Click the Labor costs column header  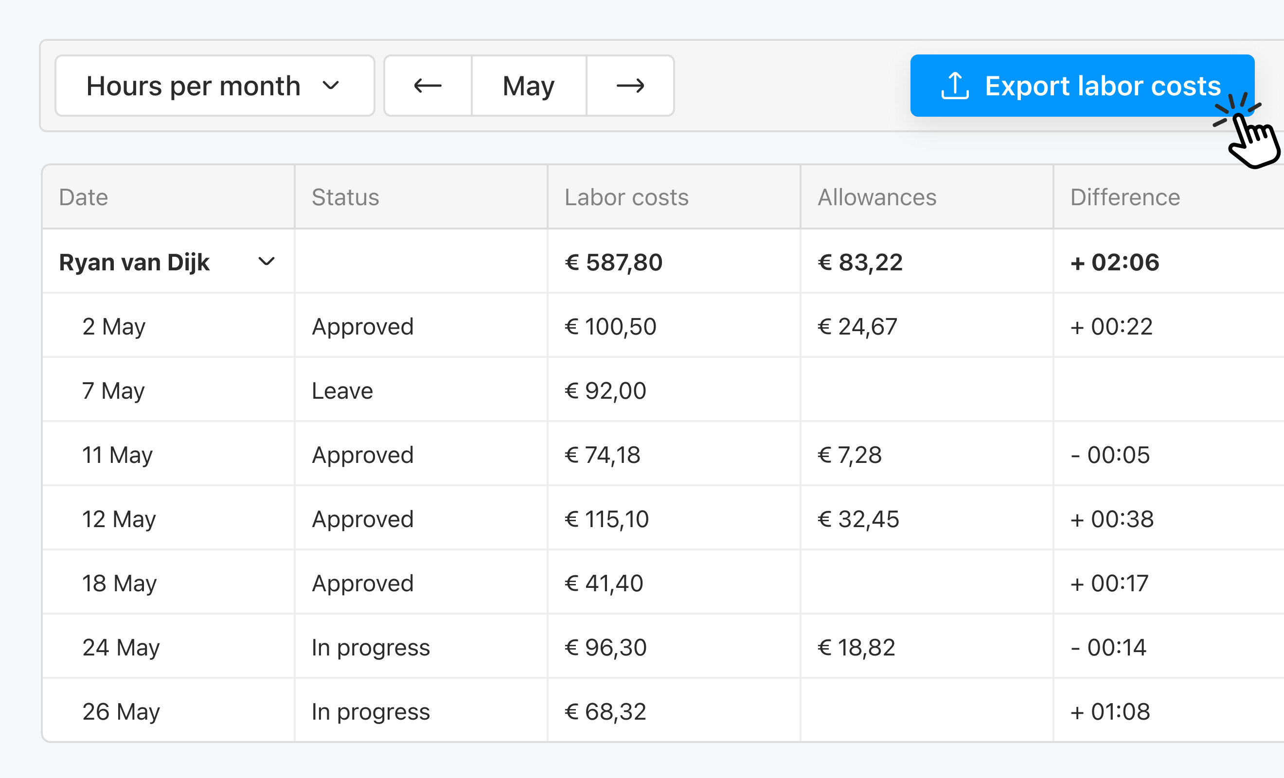click(x=626, y=197)
